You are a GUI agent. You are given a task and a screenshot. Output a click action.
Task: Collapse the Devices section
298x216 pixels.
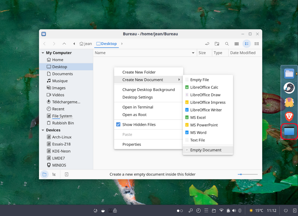coord(43,130)
